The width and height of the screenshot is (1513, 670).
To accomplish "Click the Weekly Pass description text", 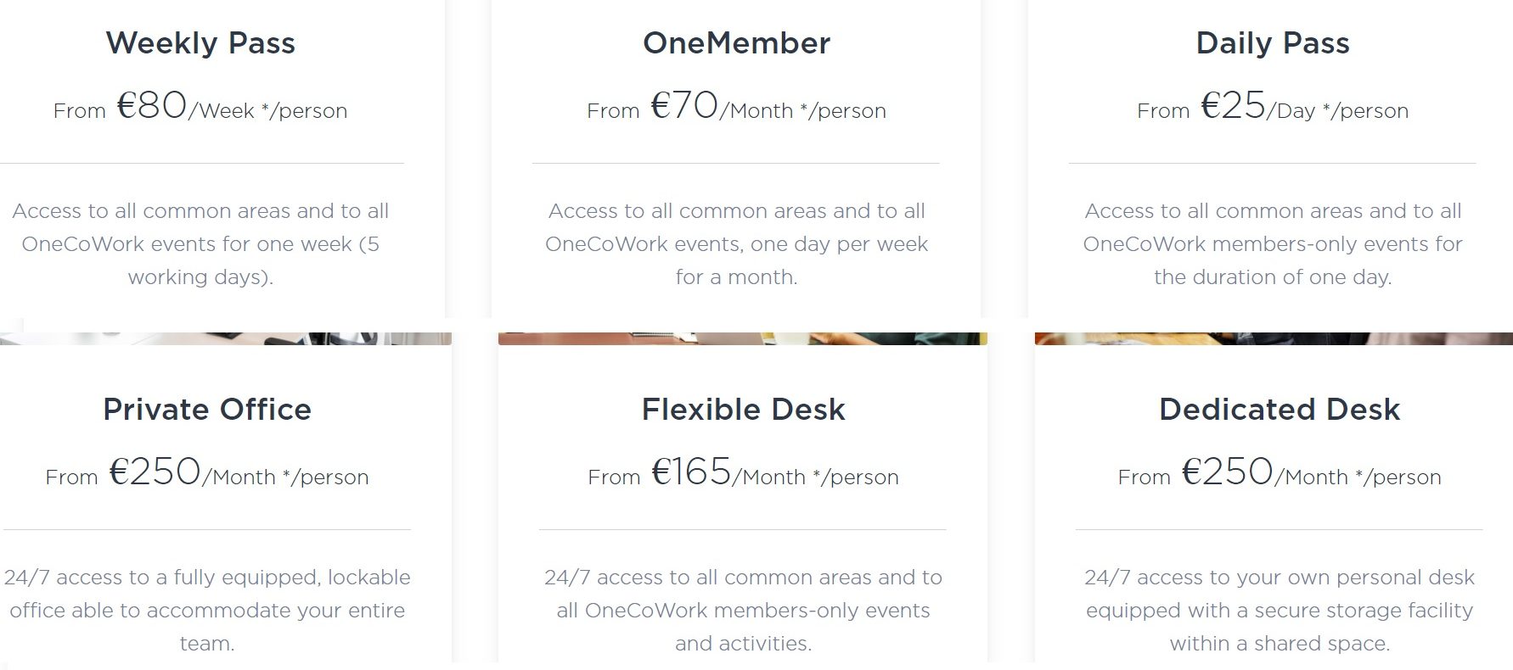I will 200,244.
